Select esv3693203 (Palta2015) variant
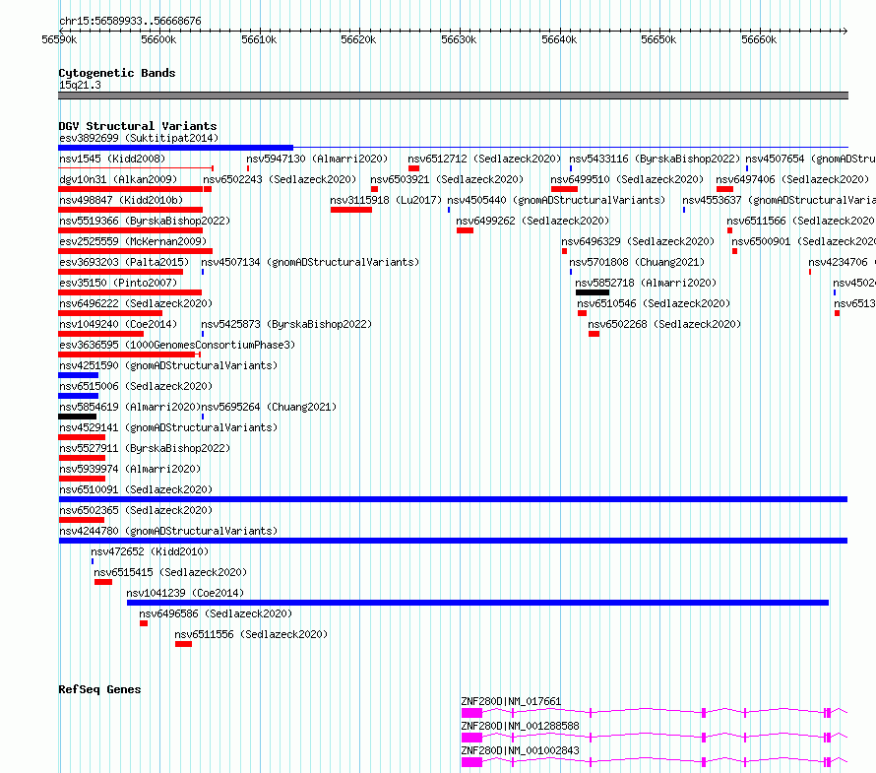876x773 pixels. [124, 262]
